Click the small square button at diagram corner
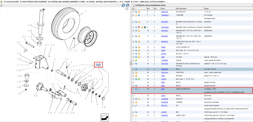Viewport: 253px width, 122px height. 127,9
